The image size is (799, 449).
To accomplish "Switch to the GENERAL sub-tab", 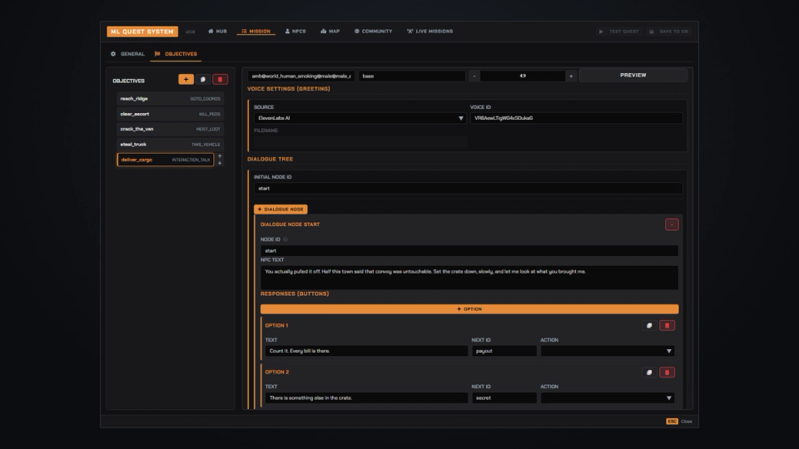I will [127, 53].
